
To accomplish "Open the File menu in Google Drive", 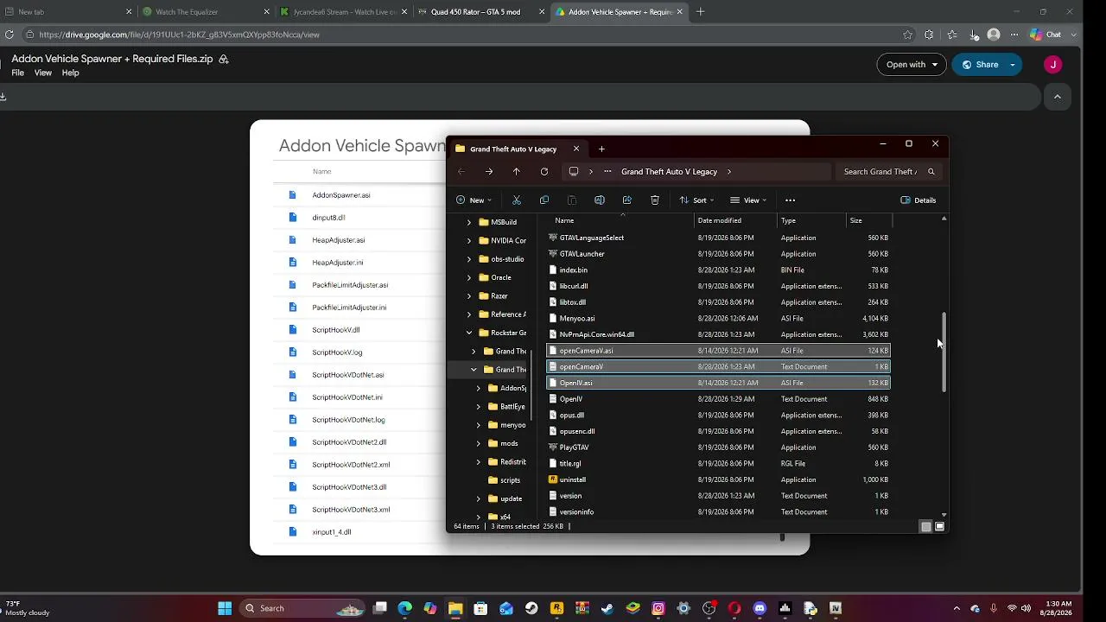I will point(17,73).
